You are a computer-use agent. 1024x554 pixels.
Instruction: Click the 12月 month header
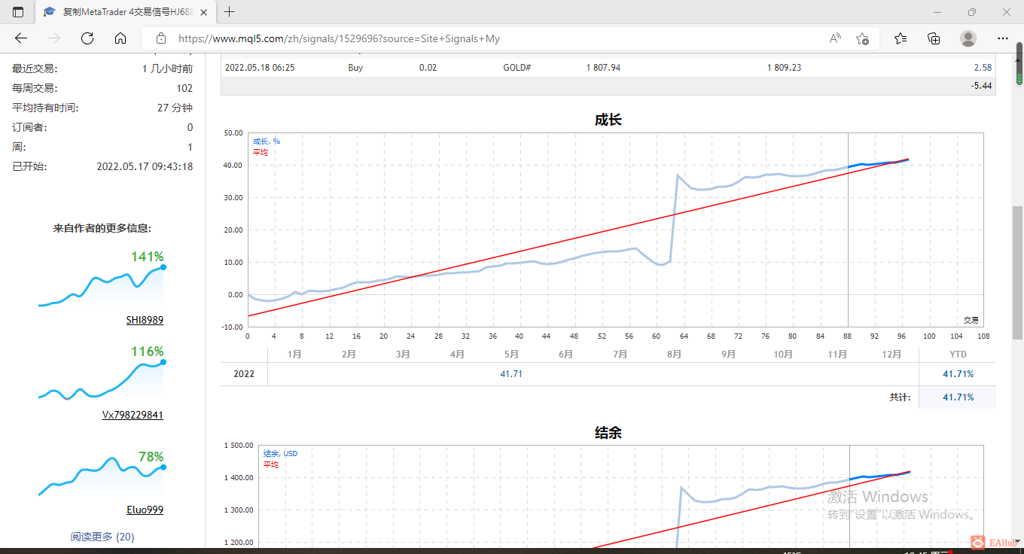point(891,355)
